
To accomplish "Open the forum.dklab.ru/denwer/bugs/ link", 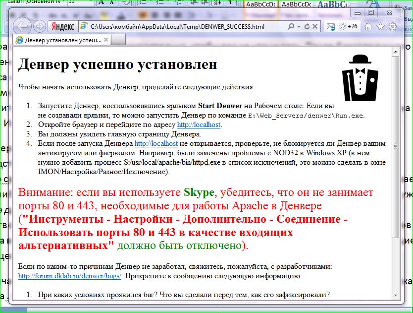I will pyautogui.click(x=70, y=276).
